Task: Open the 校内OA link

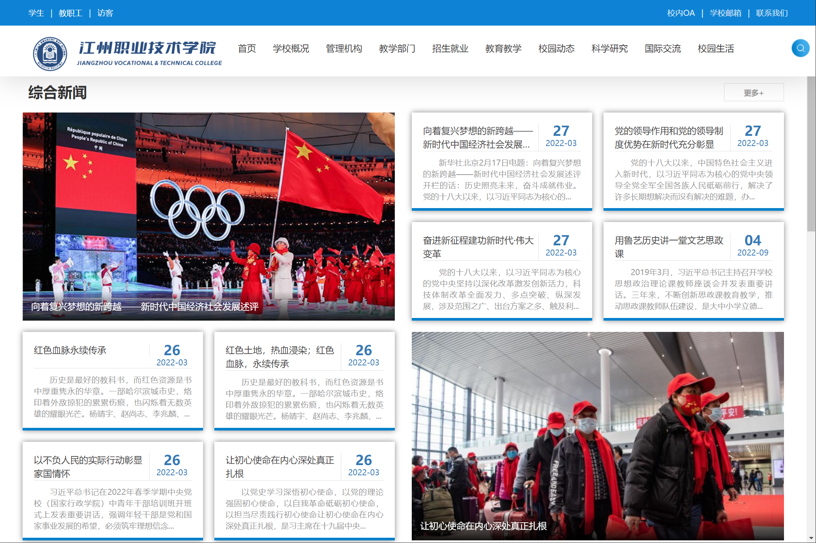Action: tap(680, 13)
